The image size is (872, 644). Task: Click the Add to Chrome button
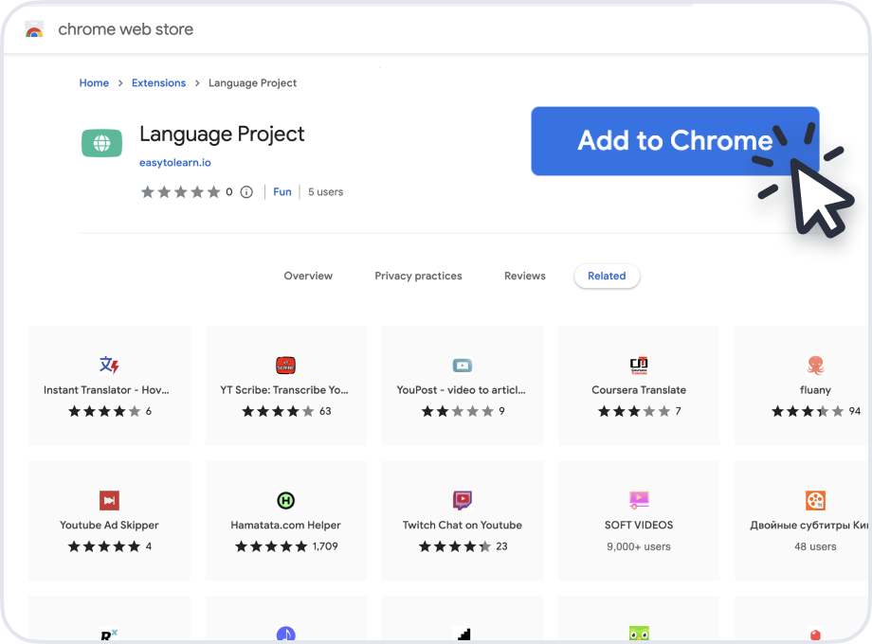point(675,141)
